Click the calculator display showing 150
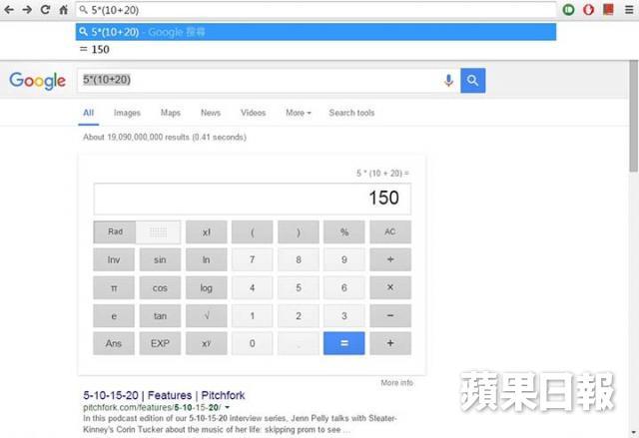Viewport: 639px width, 438px height. coord(253,199)
